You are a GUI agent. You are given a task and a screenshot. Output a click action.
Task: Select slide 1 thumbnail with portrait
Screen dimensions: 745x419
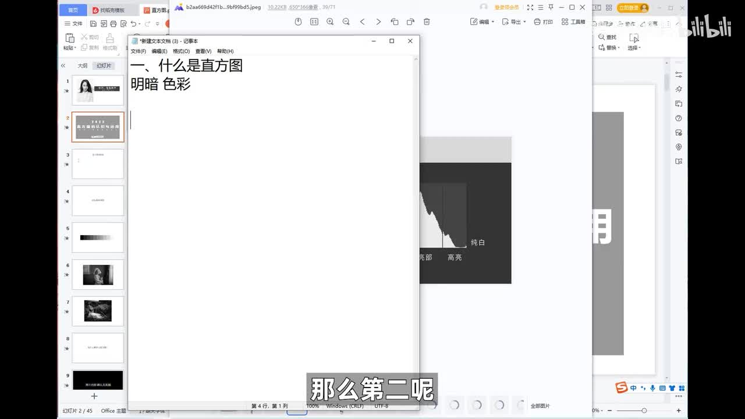coord(98,90)
